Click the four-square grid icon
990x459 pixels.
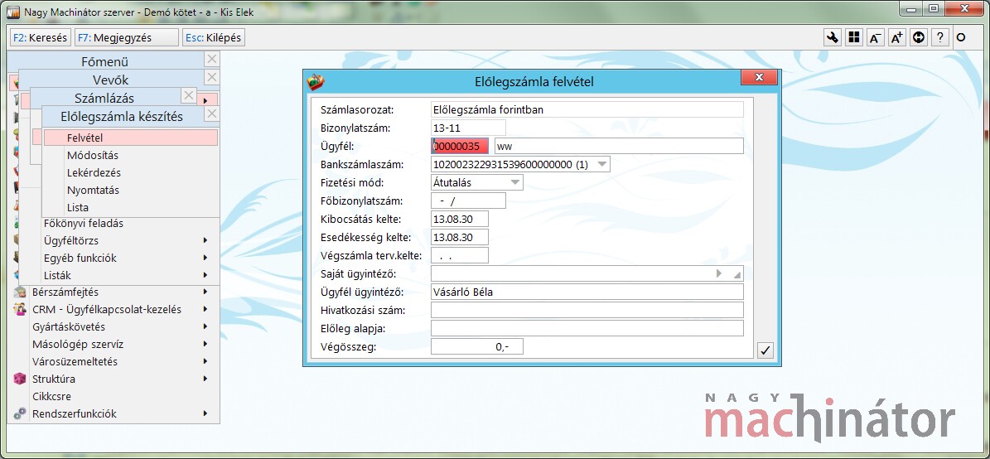pyautogui.click(x=853, y=37)
